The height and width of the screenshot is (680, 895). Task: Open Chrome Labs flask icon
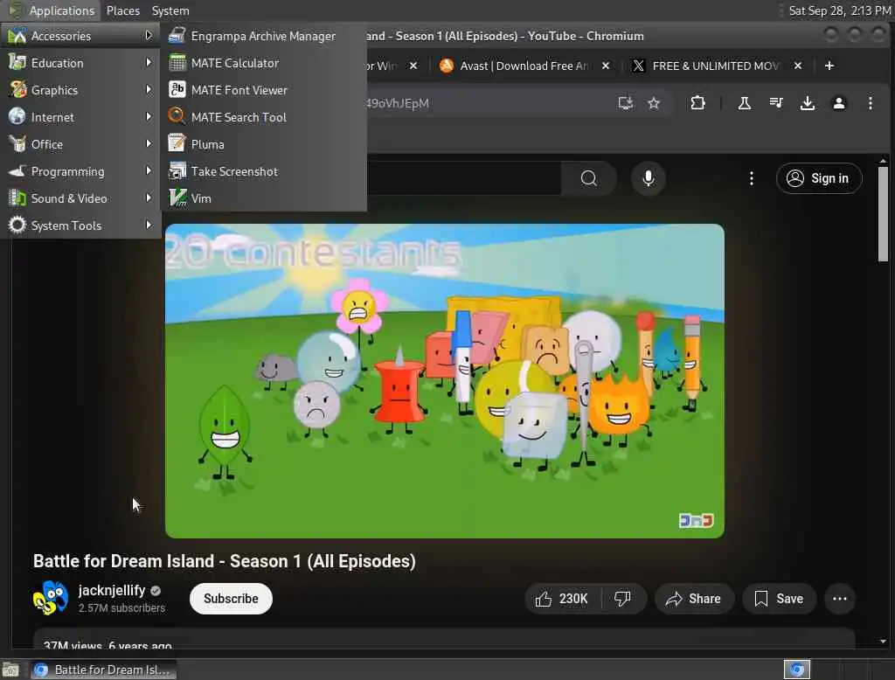coord(745,103)
